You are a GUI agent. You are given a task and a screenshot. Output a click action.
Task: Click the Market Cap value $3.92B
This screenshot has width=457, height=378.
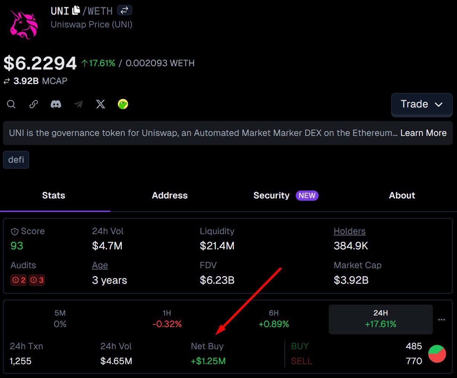[x=351, y=281]
